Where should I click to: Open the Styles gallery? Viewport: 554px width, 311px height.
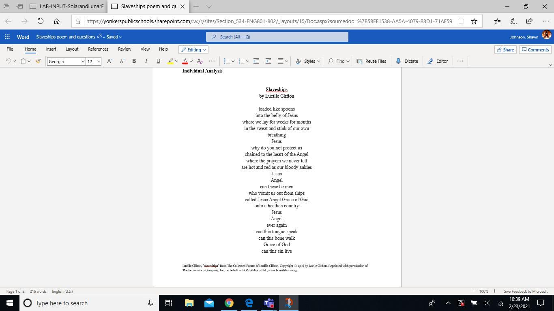click(307, 61)
